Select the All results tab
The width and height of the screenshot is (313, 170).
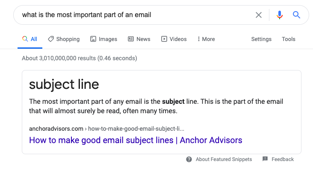pyautogui.click(x=30, y=39)
